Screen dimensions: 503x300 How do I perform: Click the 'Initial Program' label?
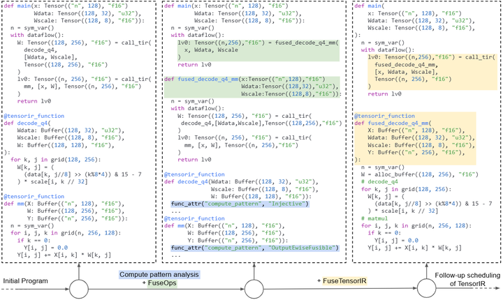[25, 281]
